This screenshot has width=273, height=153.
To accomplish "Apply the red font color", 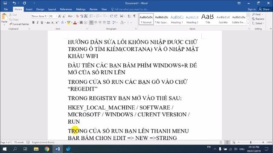I will pos(75,23).
